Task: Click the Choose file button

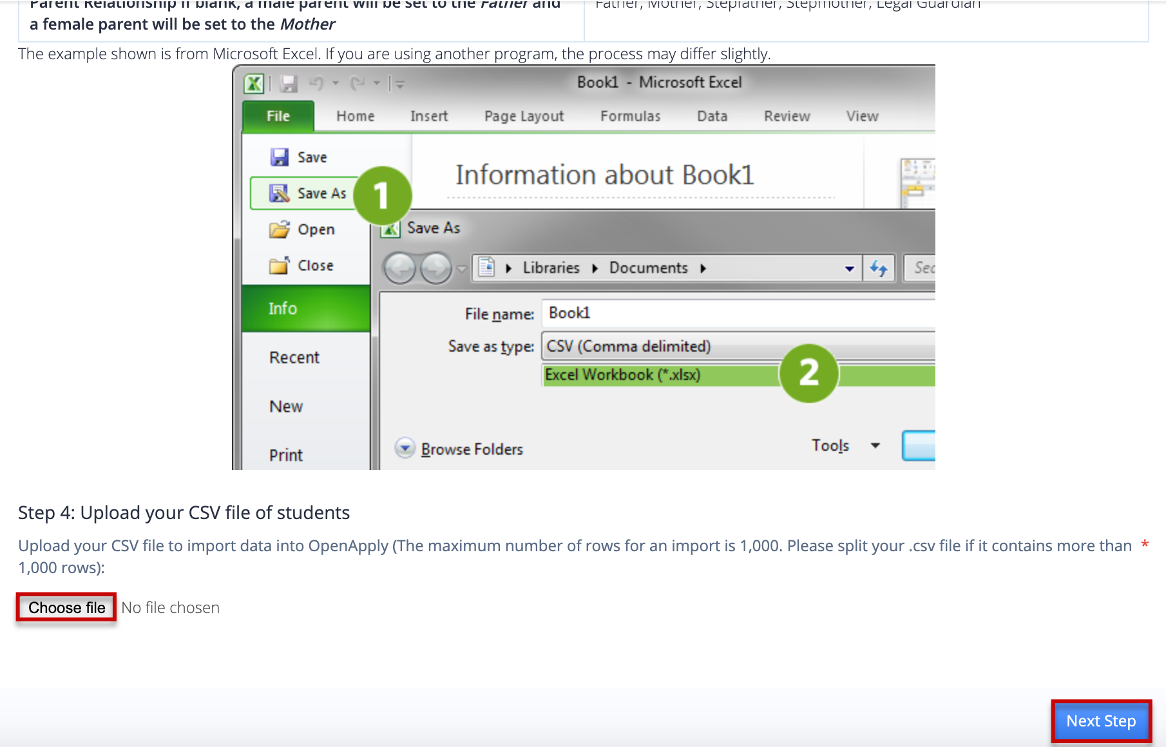Action: [x=66, y=607]
